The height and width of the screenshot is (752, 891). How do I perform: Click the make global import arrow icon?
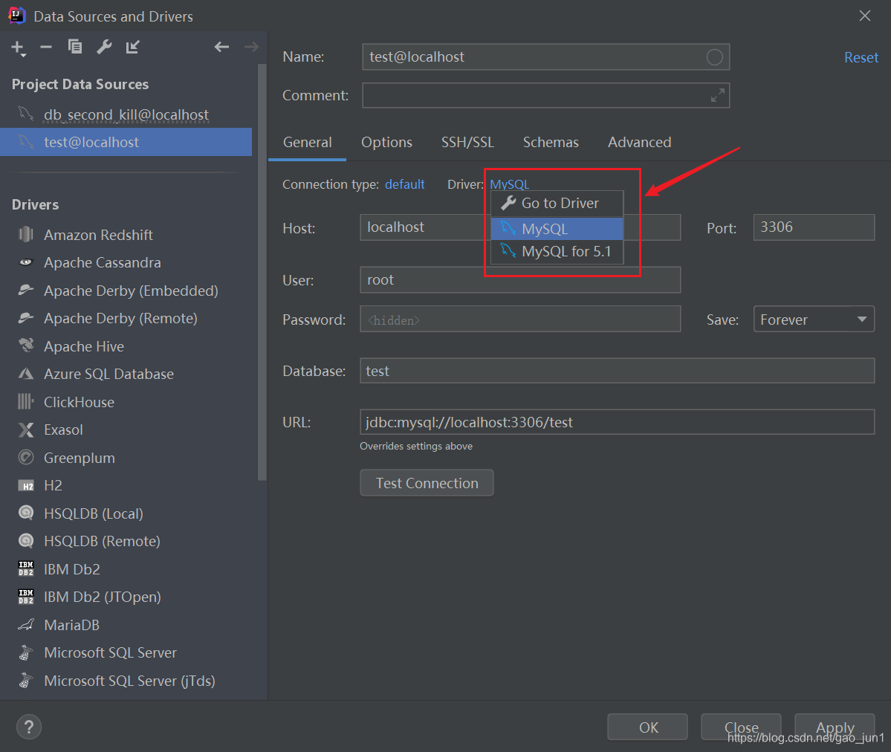[133, 47]
